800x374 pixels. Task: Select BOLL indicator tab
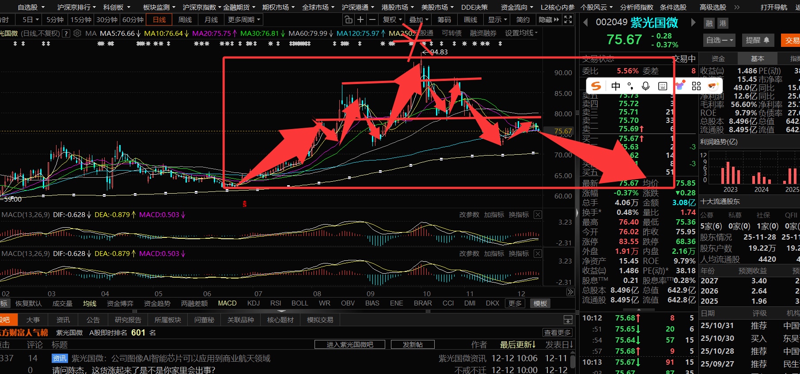point(300,303)
